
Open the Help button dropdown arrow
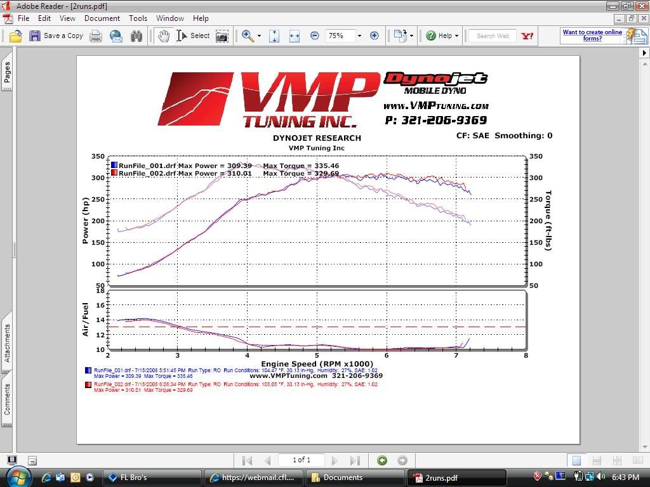457,36
